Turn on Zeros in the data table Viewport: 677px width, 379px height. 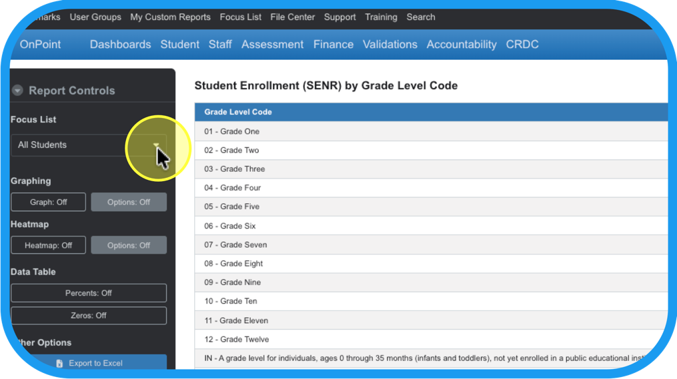click(89, 316)
